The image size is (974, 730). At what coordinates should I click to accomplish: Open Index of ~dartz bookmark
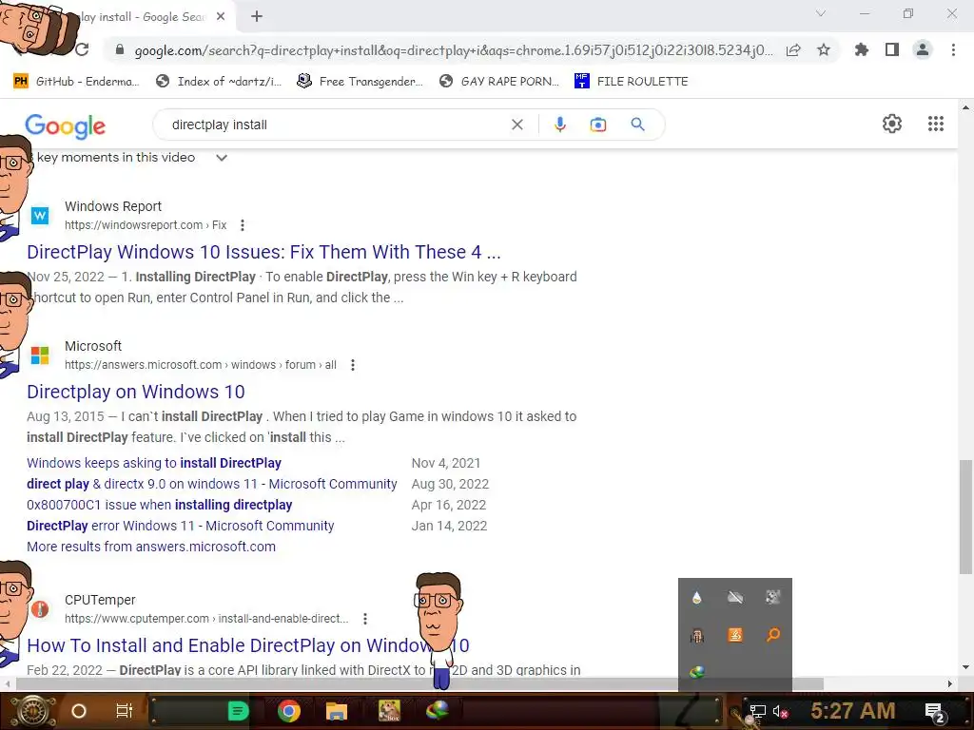coord(219,82)
